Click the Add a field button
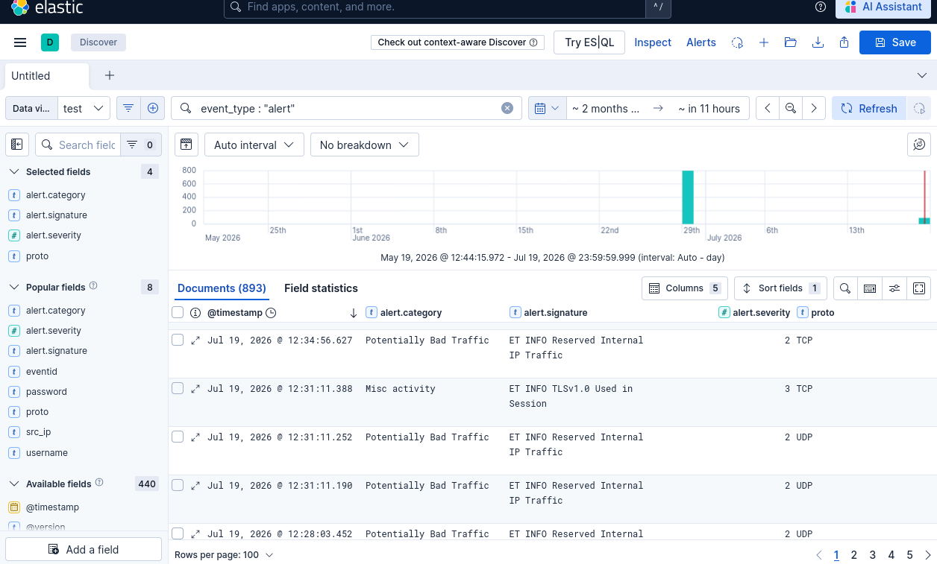Viewport: 937px width, 564px height. click(x=84, y=549)
